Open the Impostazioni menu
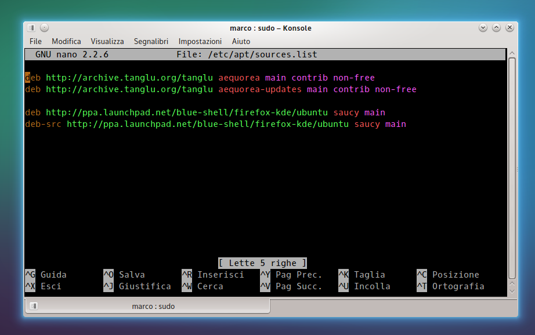 pos(200,41)
